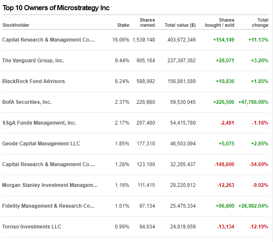Click the +28,982.04% total change value
273x242 pixels.
(253, 206)
